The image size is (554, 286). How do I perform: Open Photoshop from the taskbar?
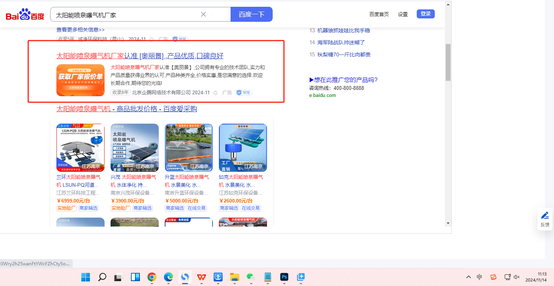coord(284,277)
